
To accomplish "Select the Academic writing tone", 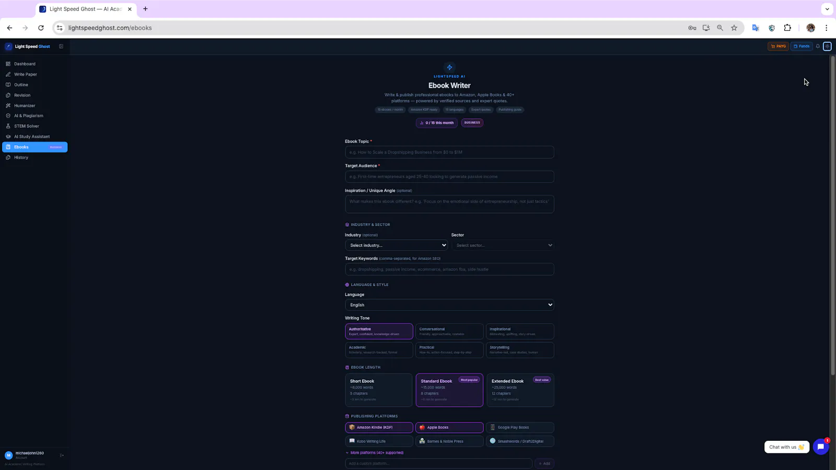I will point(379,350).
